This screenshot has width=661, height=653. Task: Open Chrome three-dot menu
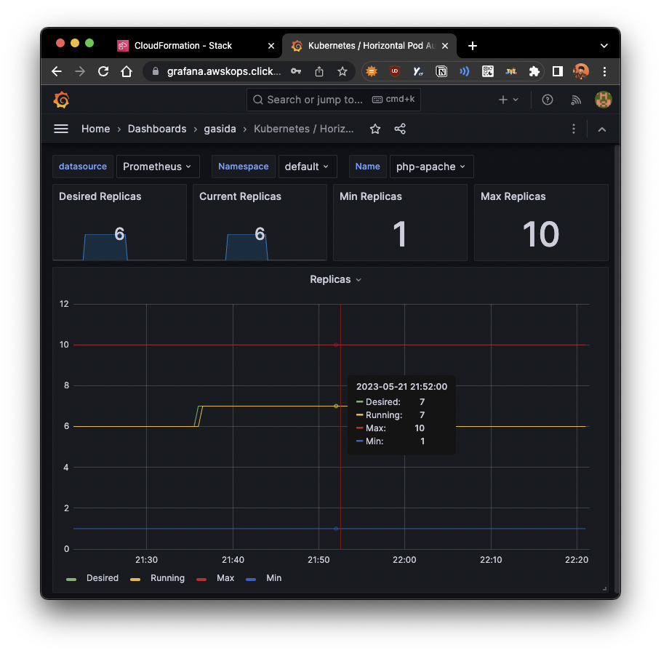(604, 71)
